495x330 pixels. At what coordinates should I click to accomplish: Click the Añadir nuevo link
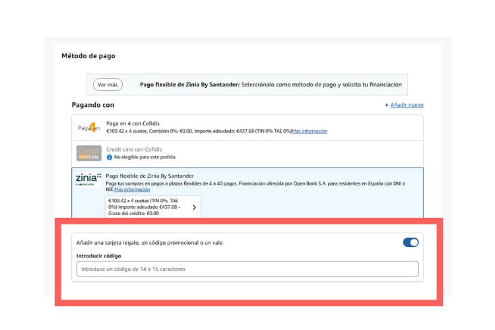404,105
